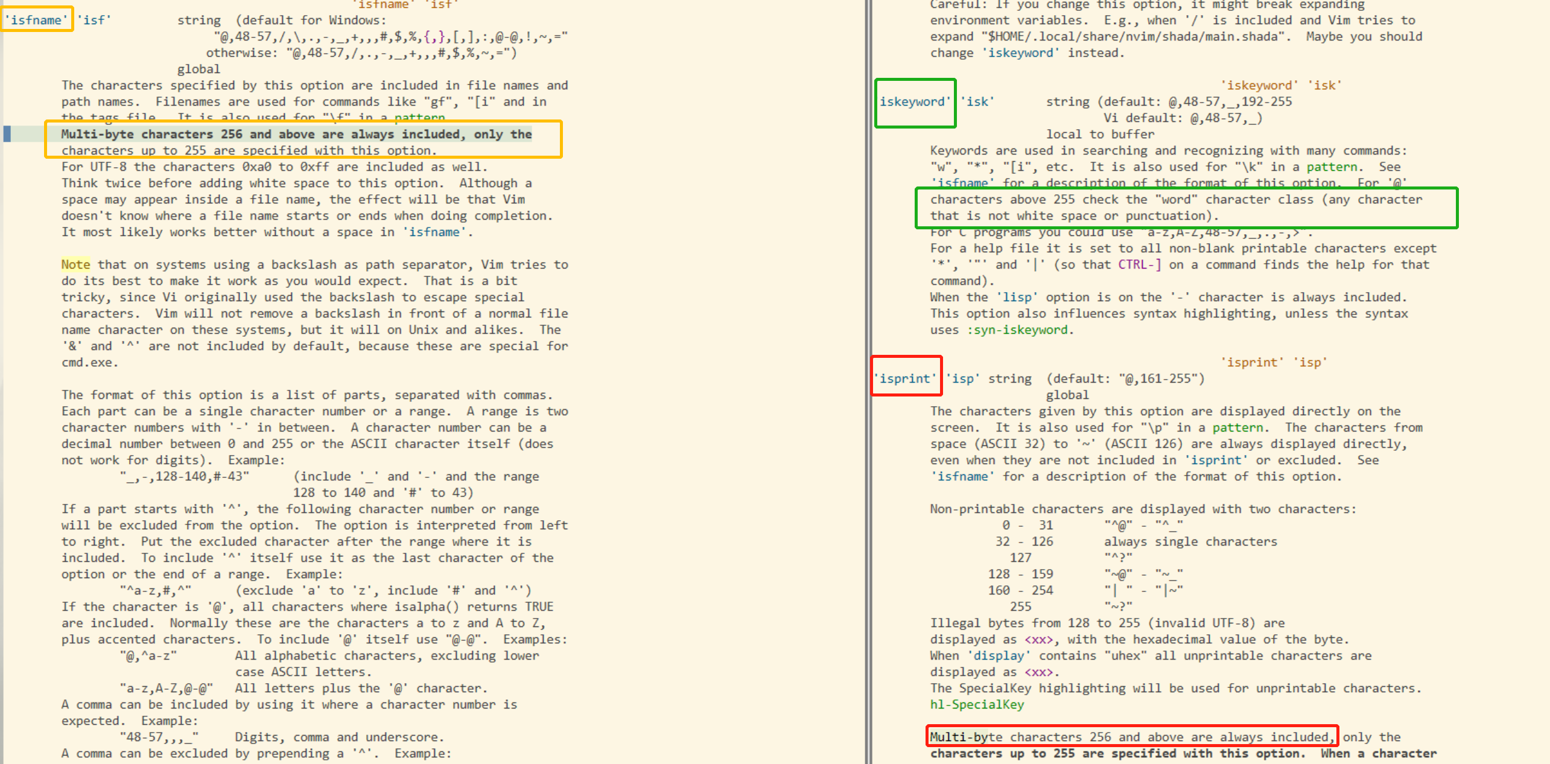Follow the 'lisp' option link

[x=1017, y=297]
